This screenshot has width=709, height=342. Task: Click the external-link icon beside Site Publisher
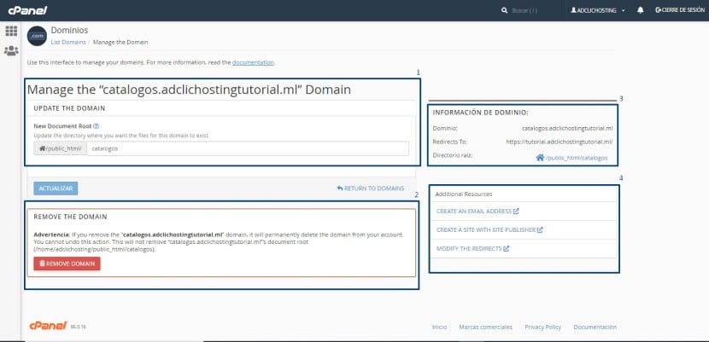click(x=540, y=229)
